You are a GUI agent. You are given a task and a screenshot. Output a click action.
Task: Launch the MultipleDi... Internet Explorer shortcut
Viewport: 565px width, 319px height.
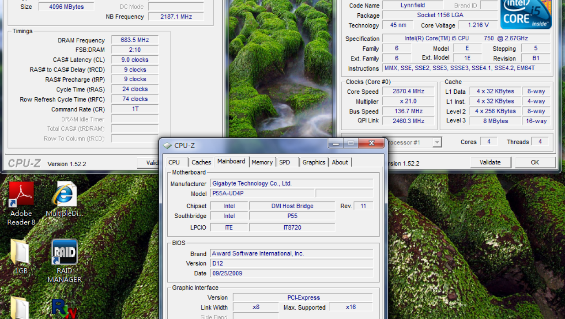[64, 200]
